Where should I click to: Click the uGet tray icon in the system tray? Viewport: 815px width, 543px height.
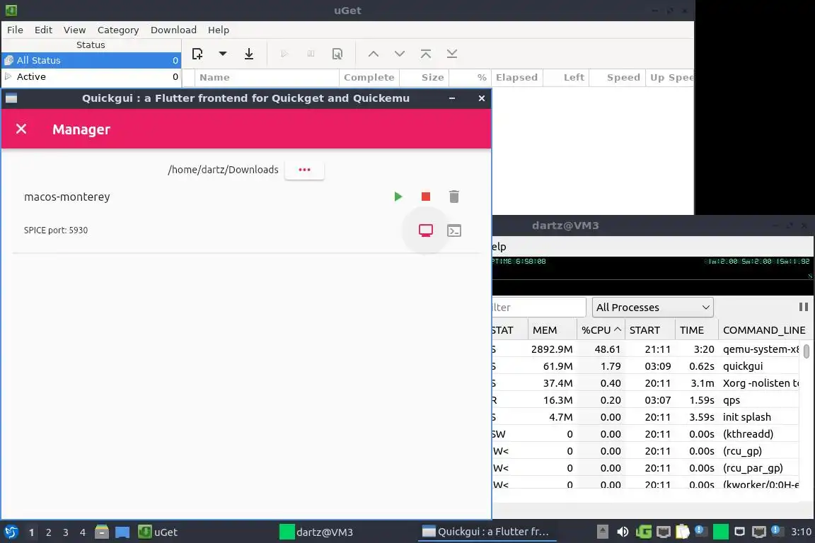[x=644, y=532]
